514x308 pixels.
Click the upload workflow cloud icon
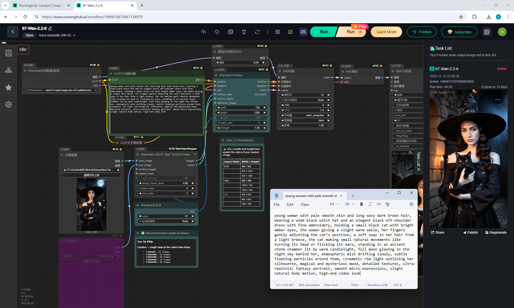point(204,32)
